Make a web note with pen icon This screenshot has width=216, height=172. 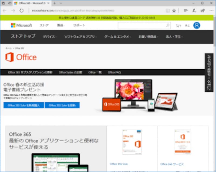coord(194,11)
